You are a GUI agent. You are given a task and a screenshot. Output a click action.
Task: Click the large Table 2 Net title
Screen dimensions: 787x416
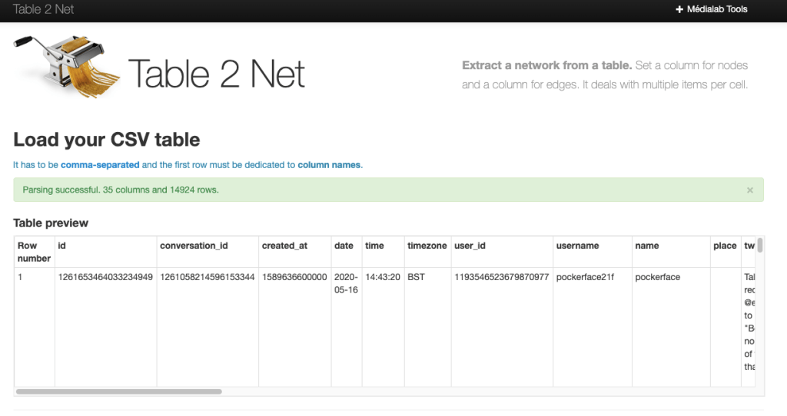click(x=216, y=74)
